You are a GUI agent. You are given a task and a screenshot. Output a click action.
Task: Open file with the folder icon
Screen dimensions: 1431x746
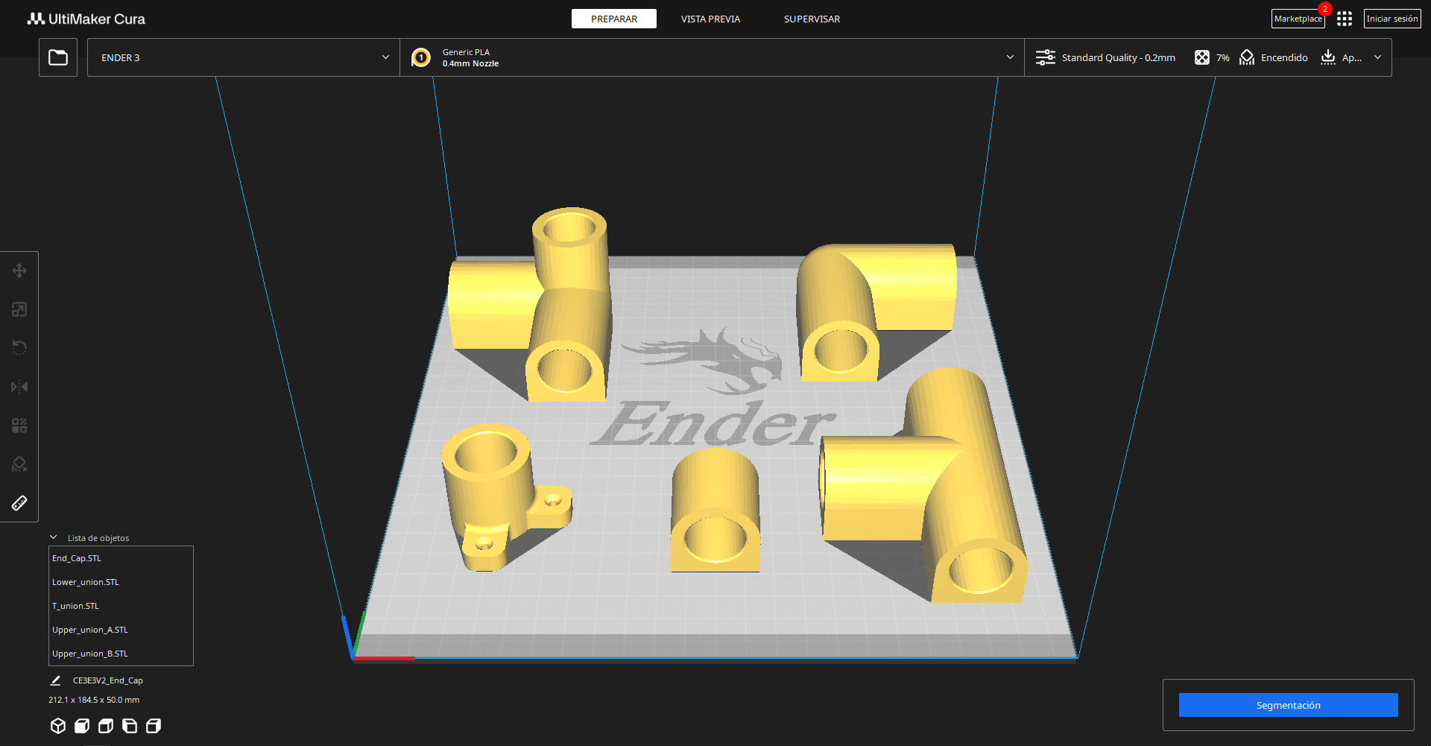[x=58, y=57]
